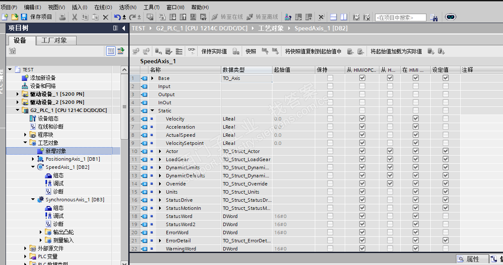Viewport: 503px width, 265px height.
Task: Open the 属性 panel tab at bottom
Action: coord(472,259)
